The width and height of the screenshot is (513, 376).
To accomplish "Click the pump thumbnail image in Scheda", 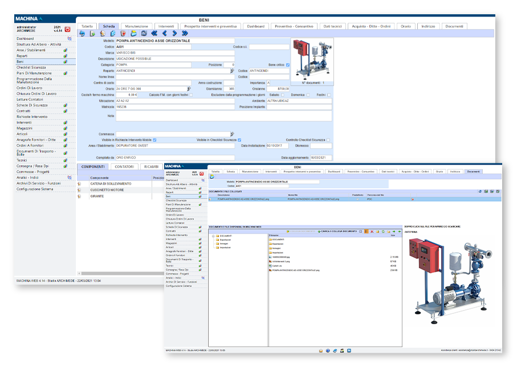I will (x=312, y=59).
